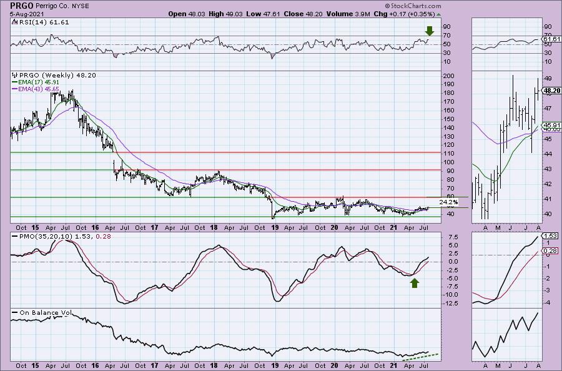Click the 7.5 PMO axis label
Viewport: 562px width, 371px height.
pyautogui.click(x=453, y=237)
